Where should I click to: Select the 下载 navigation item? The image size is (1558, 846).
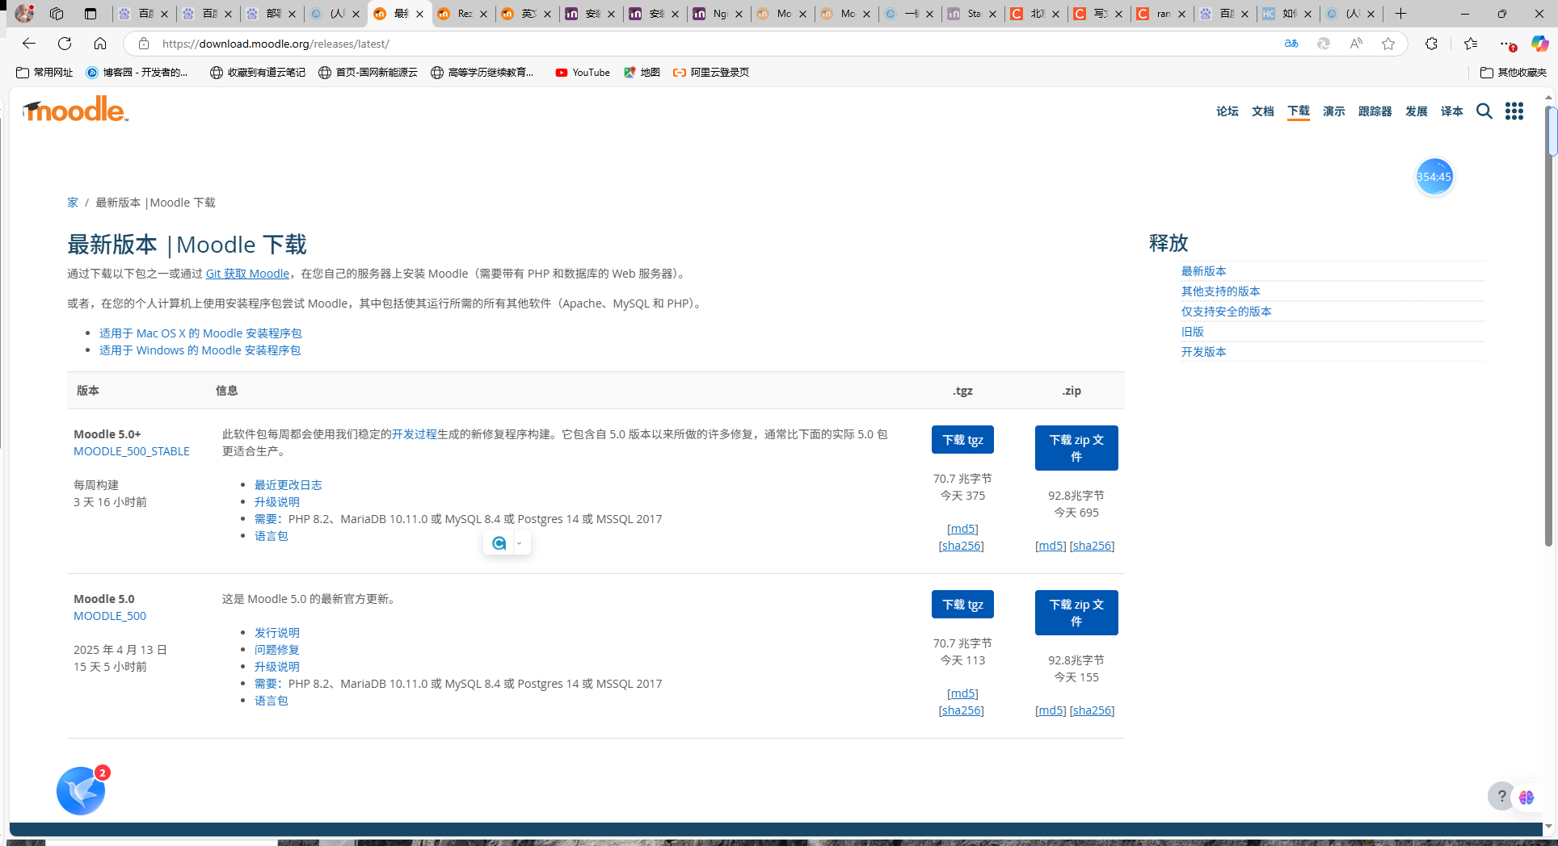[x=1299, y=111]
